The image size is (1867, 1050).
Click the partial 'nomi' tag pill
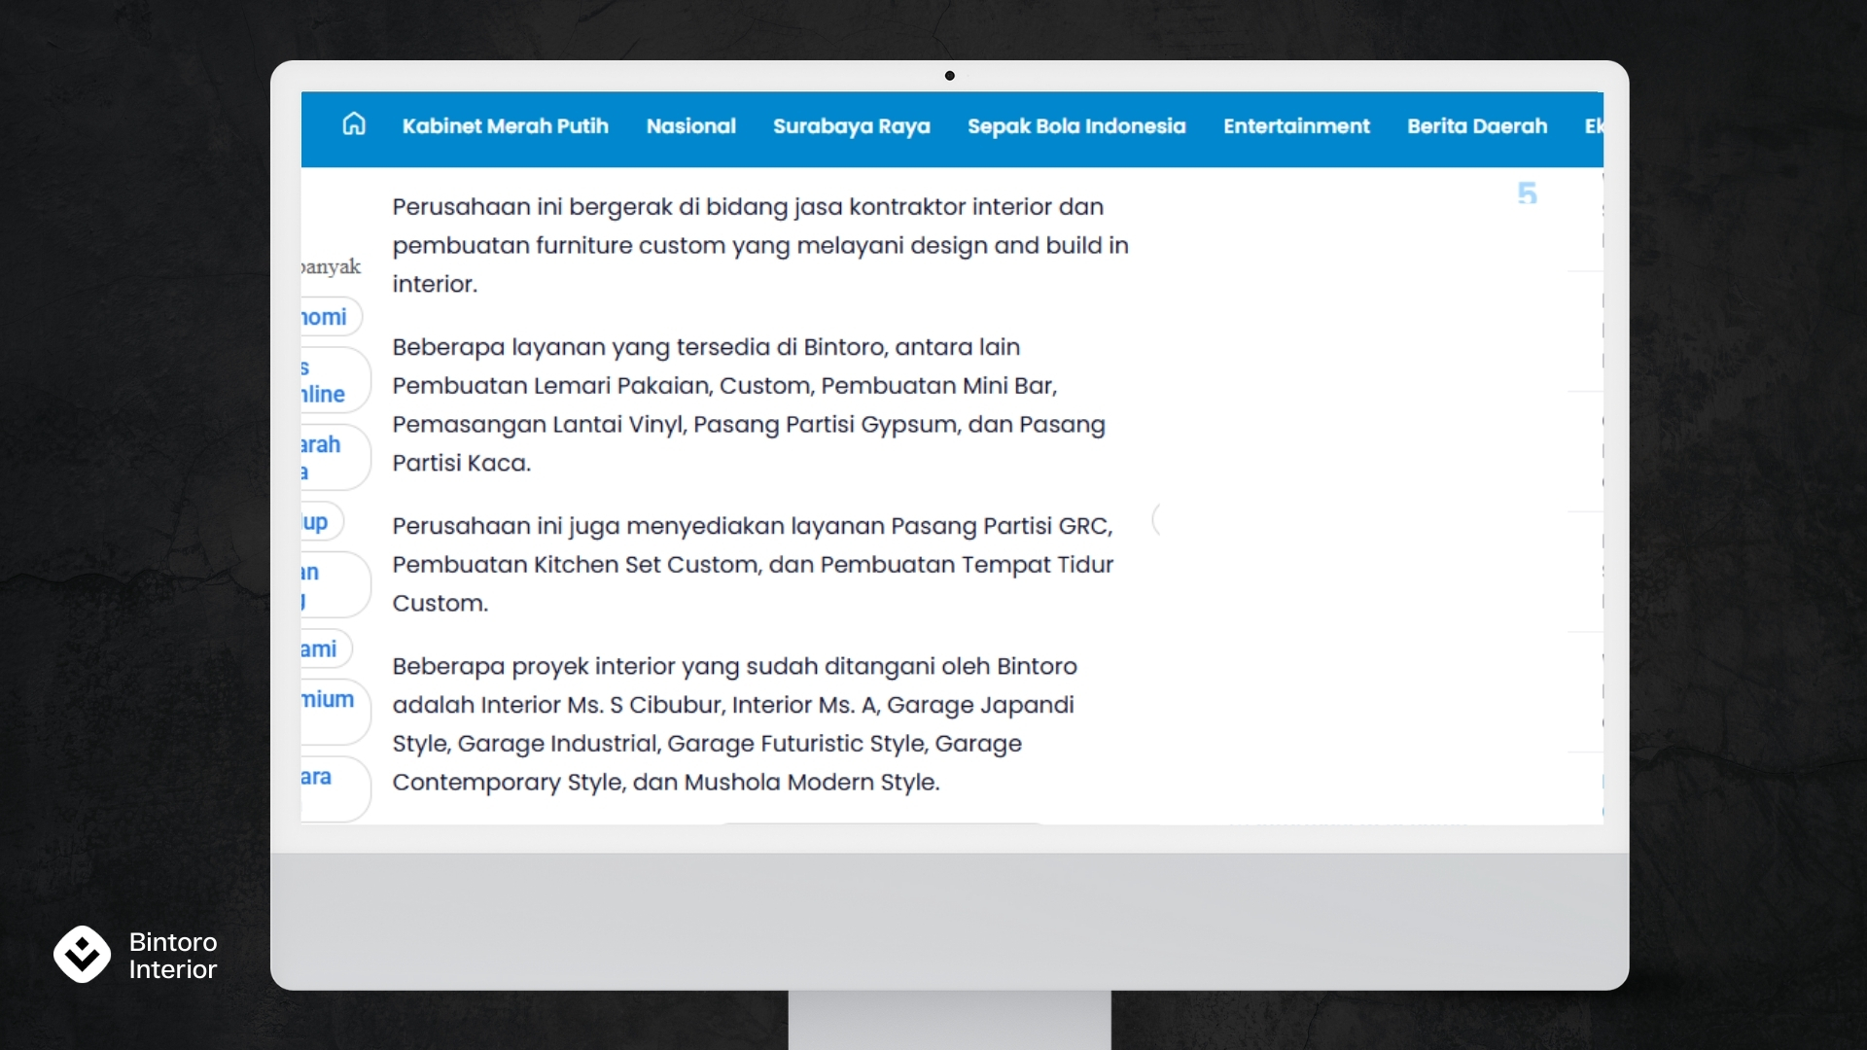[328, 317]
